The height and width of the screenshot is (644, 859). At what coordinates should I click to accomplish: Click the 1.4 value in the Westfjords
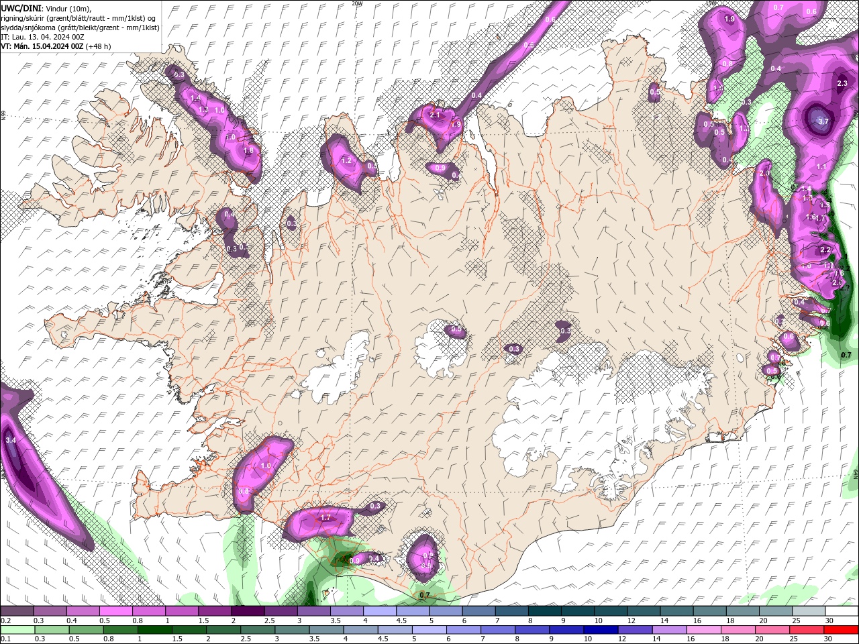(x=195, y=98)
